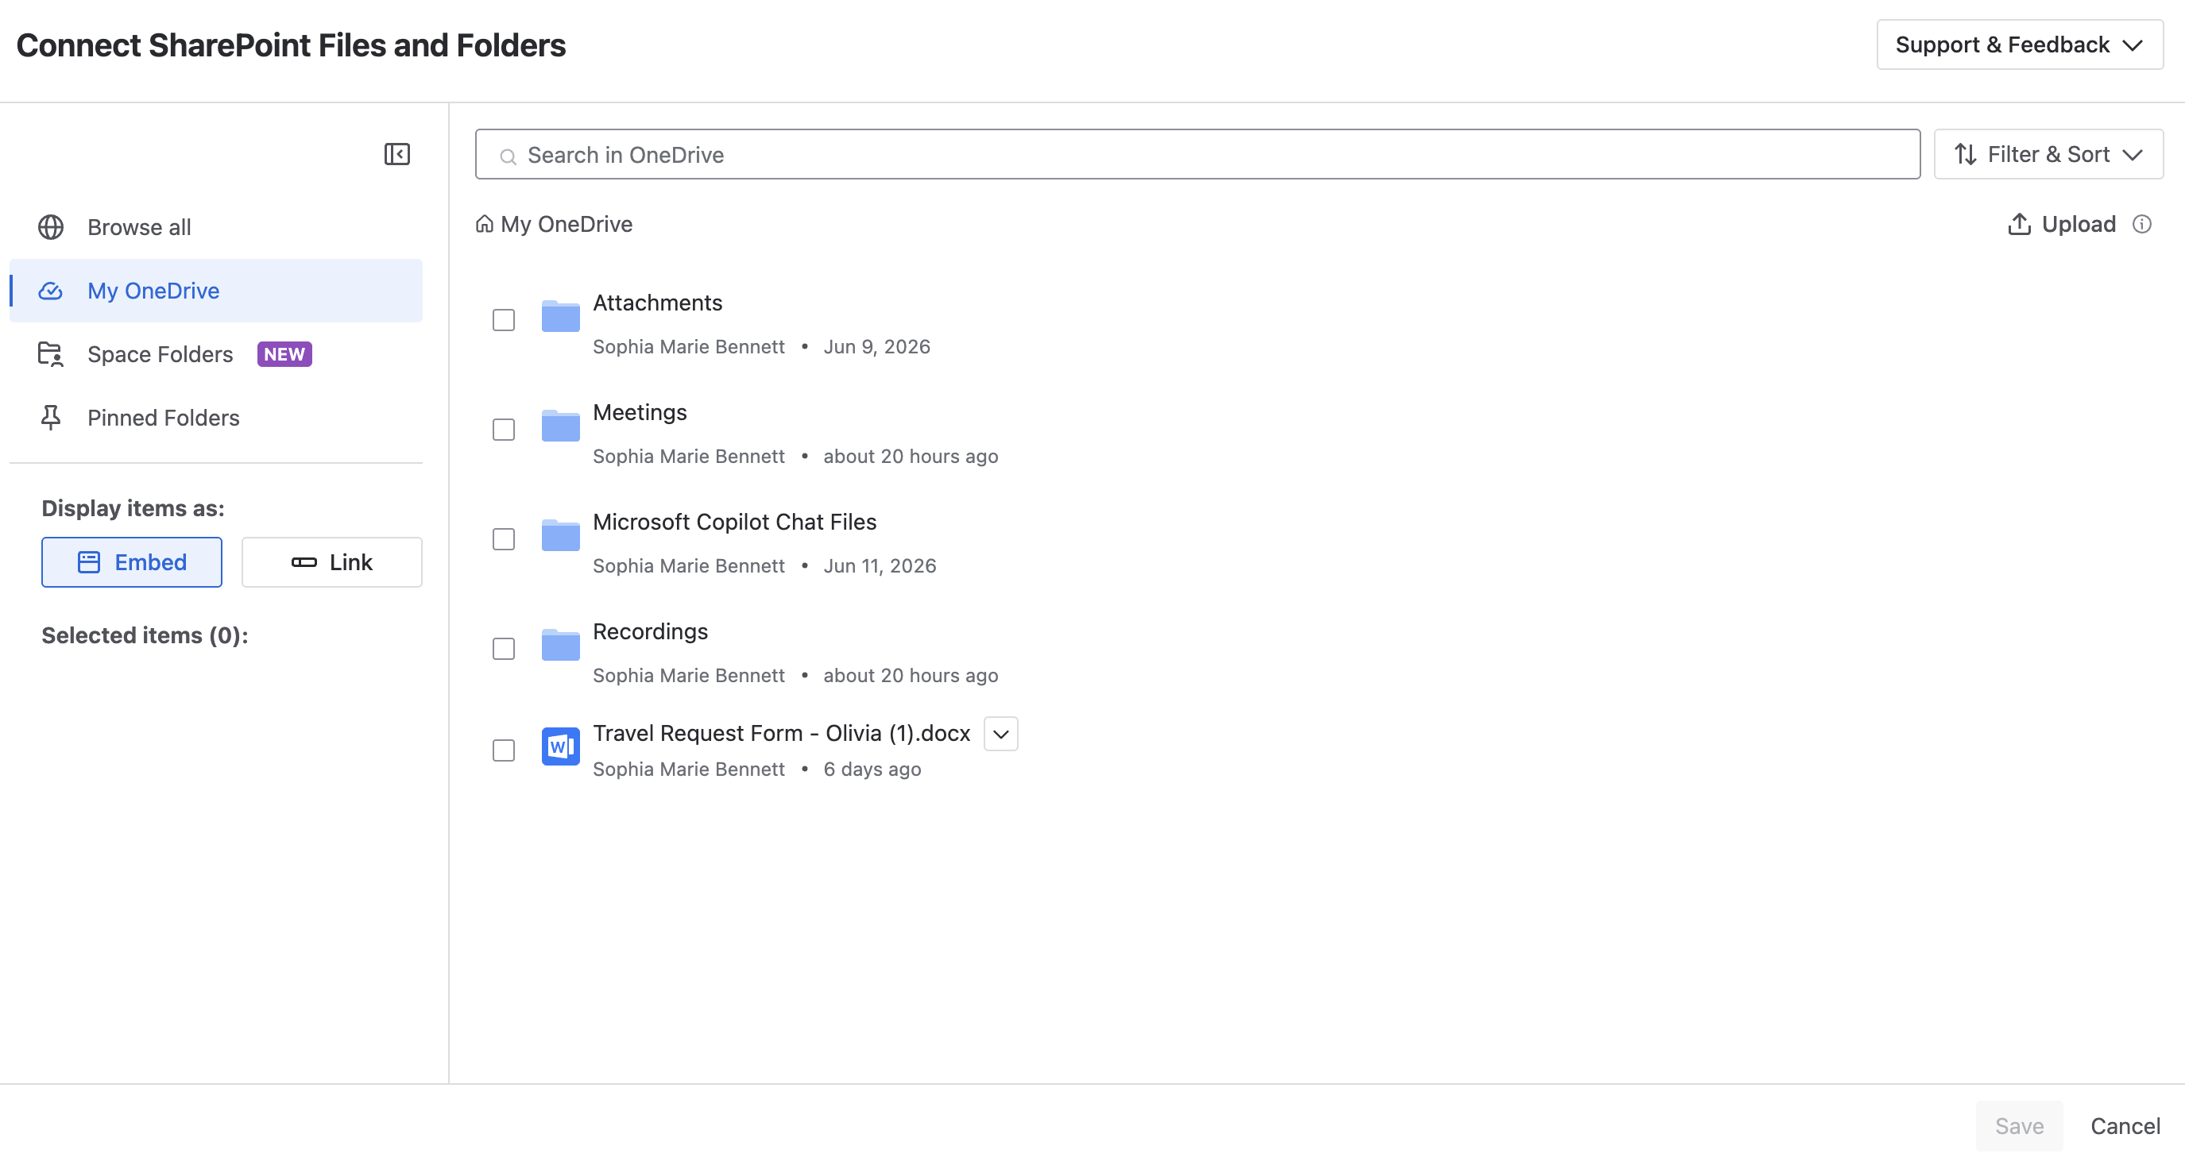Click the Recordings folder icon
The width and height of the screenshot is (2185, 1161).
click(x=561, y=645)
